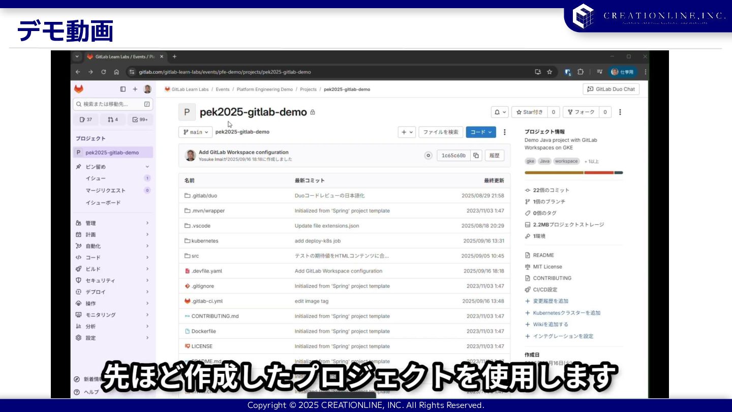Open the user avatar menu in sidebar
Image resolution: width=732 pixels, height=412 pixels.
coord(147,89)
